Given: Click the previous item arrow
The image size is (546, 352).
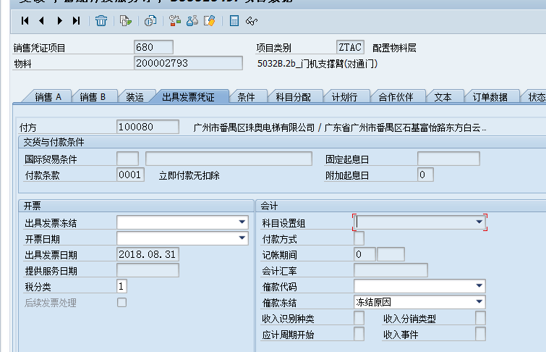Looking at the screenshot, I should point(41,21).
